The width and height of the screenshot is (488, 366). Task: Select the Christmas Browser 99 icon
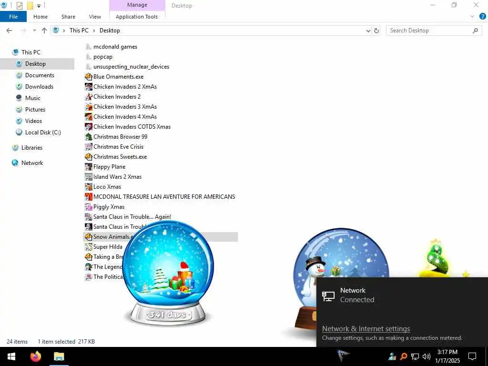[88, 137]
